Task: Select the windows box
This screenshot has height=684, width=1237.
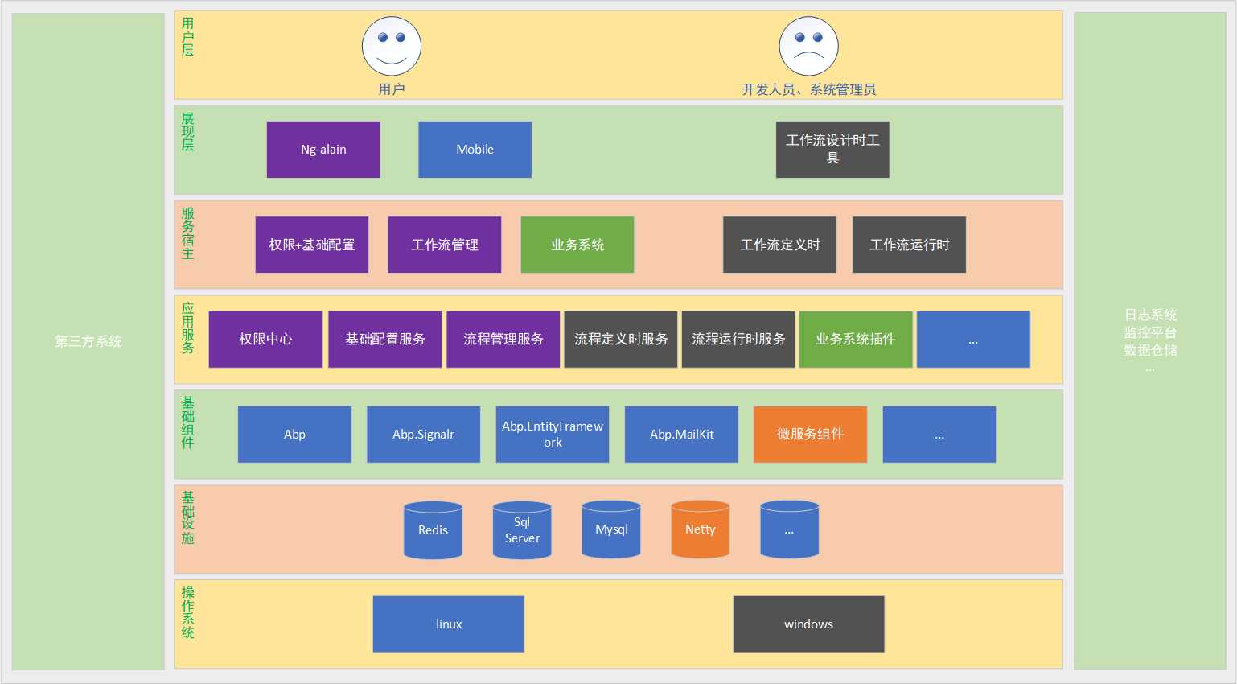Action: pyautogui.click(x=808, y=624)
